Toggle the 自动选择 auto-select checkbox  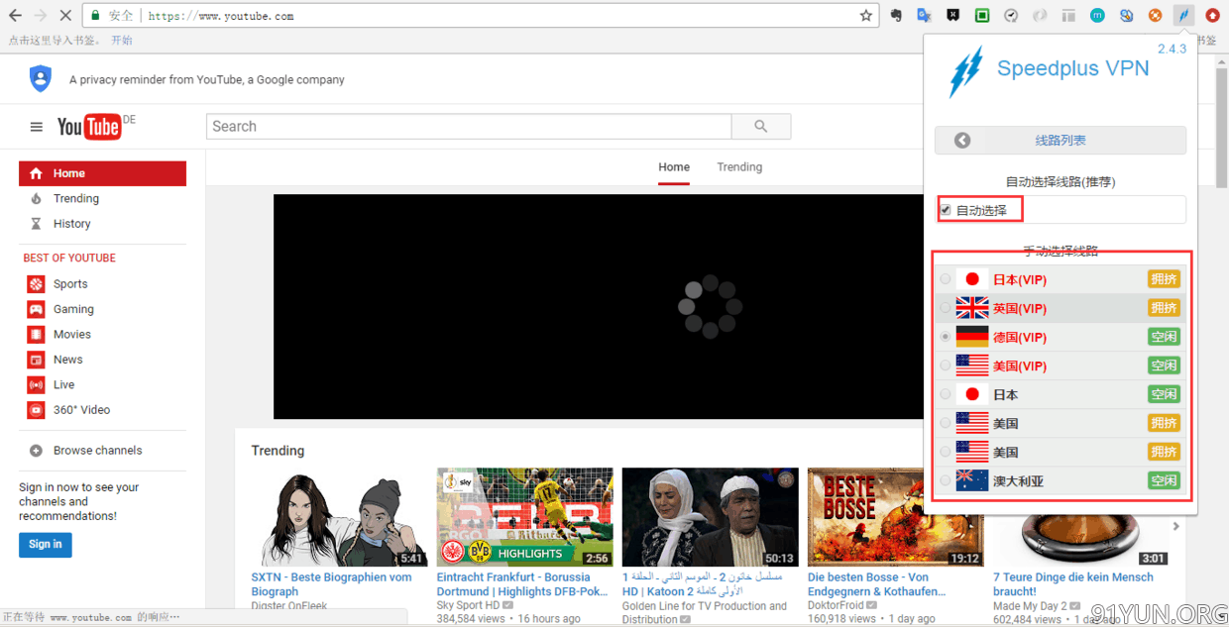946,210
